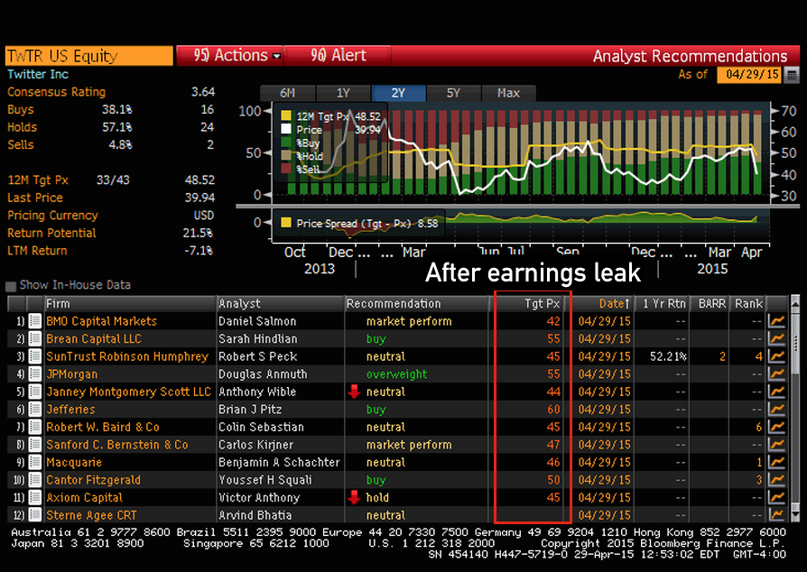Click chart icon on Brean Capital LLC row
Screen dimensions: 807x572
coord(776,339)
